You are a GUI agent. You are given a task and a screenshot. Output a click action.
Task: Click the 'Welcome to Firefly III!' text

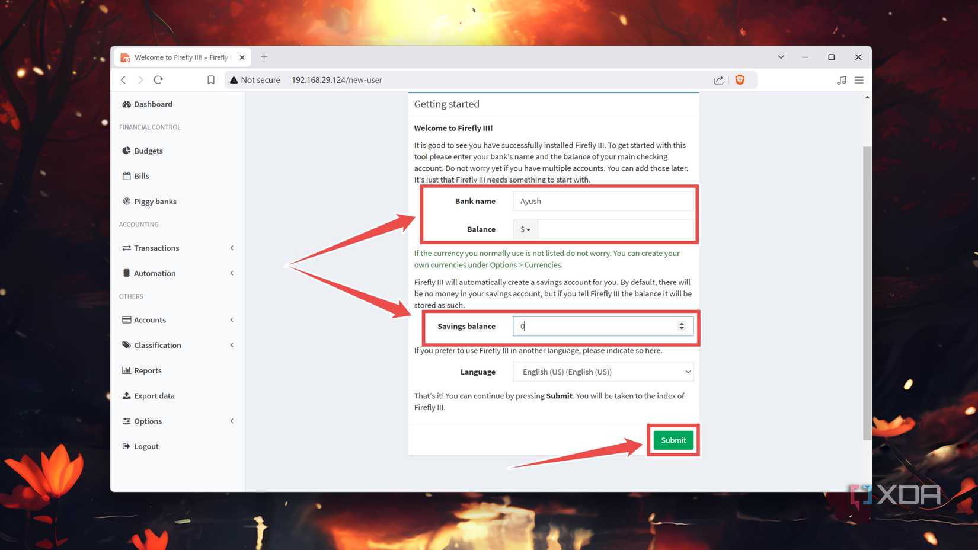[x=453, y=128]
